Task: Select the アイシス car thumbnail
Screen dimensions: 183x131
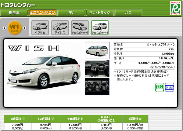Action: click(60, 28)
